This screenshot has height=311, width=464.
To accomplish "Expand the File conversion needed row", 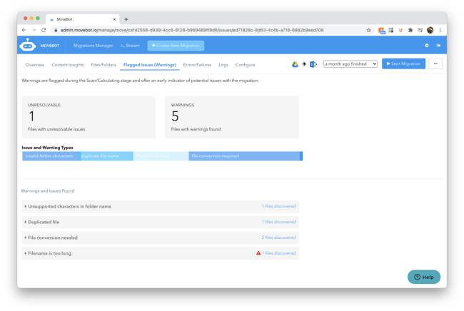I will 51,238.
